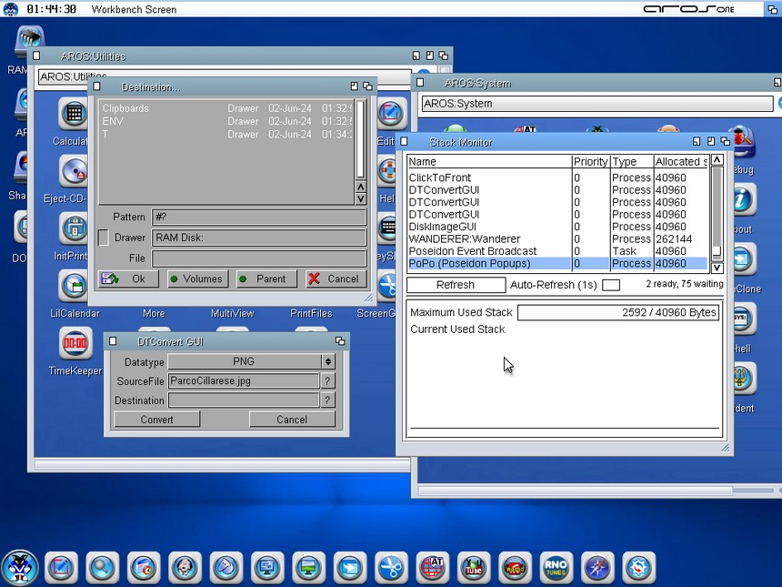Click the Priority column header
Image resolution: width=782 pixels, height=587 pixels.
click(x=590, y=161)
